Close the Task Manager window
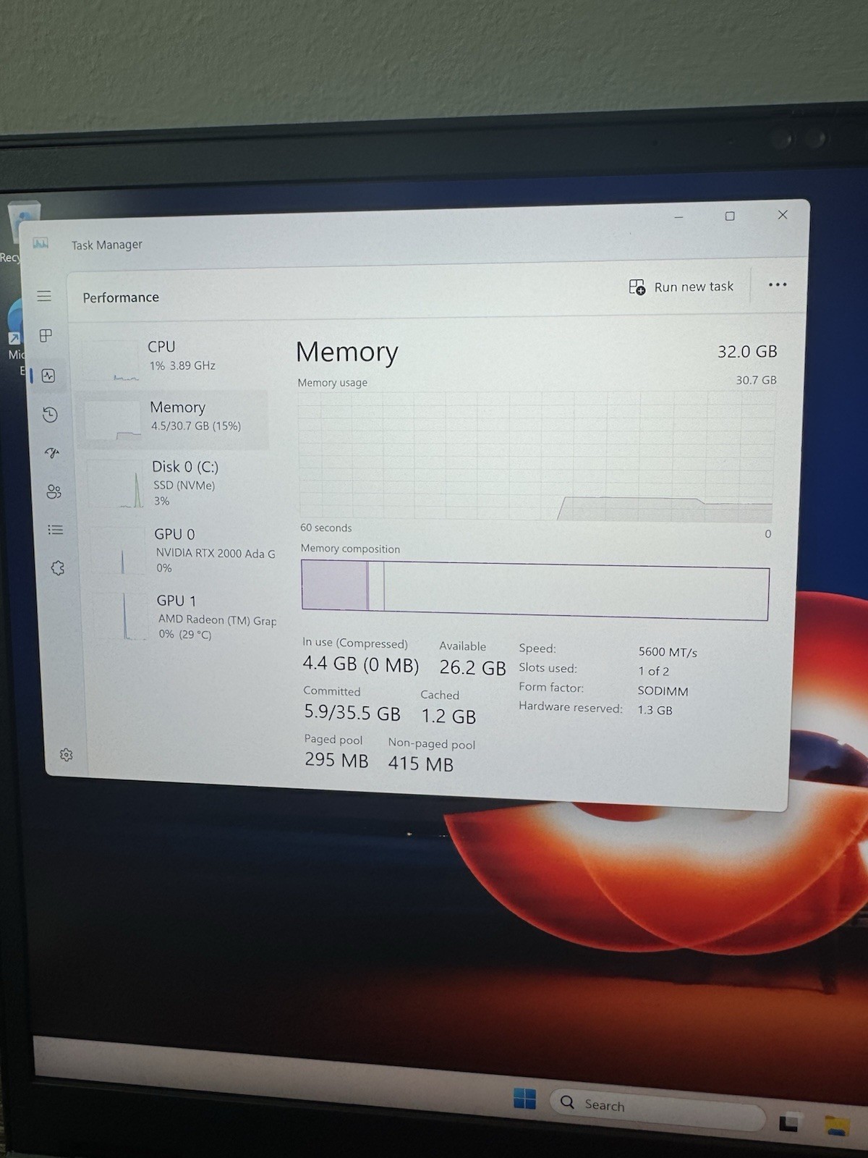Image resolution: width=868 pixels, height=1158 pixels. (782, 215)
